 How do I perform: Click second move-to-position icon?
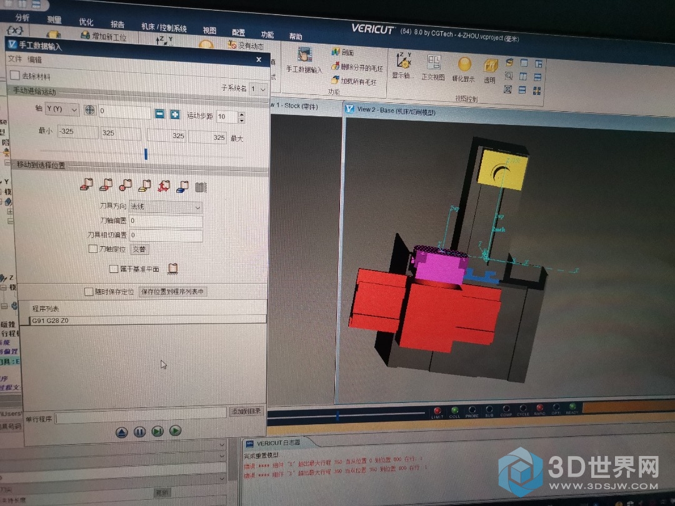(106, 184)
